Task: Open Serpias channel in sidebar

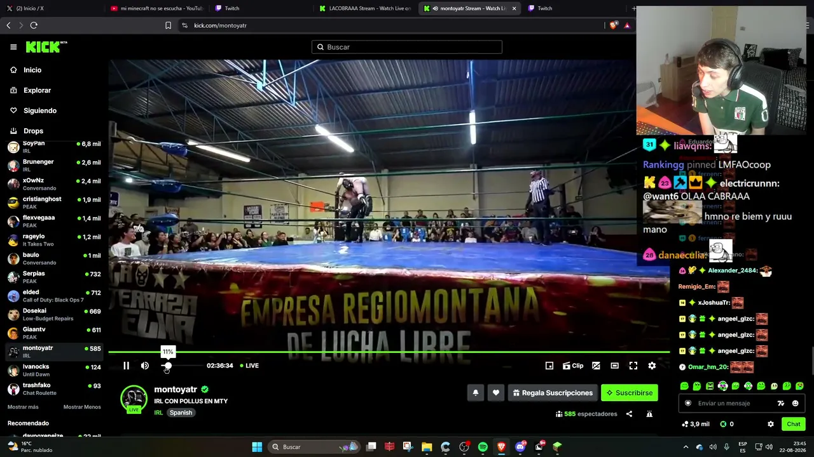Action: (54, 277)
